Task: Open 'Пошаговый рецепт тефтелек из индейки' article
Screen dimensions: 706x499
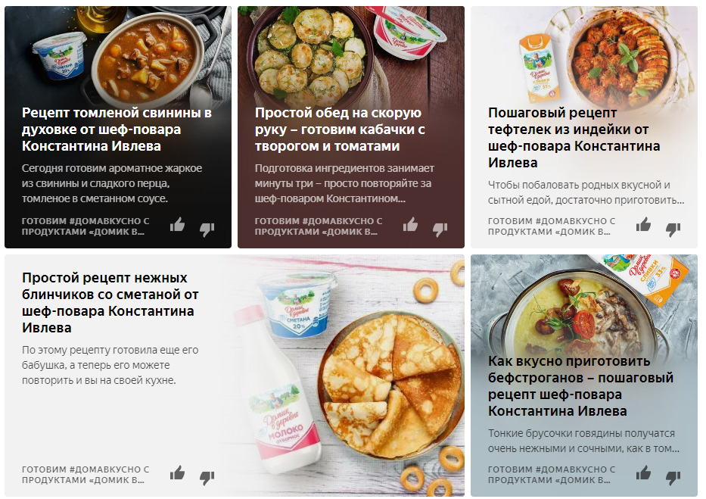Action: pos(574,137)
